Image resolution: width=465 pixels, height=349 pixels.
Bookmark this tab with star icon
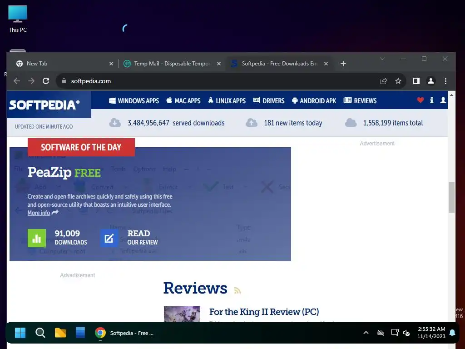click(x=398, y=81)
